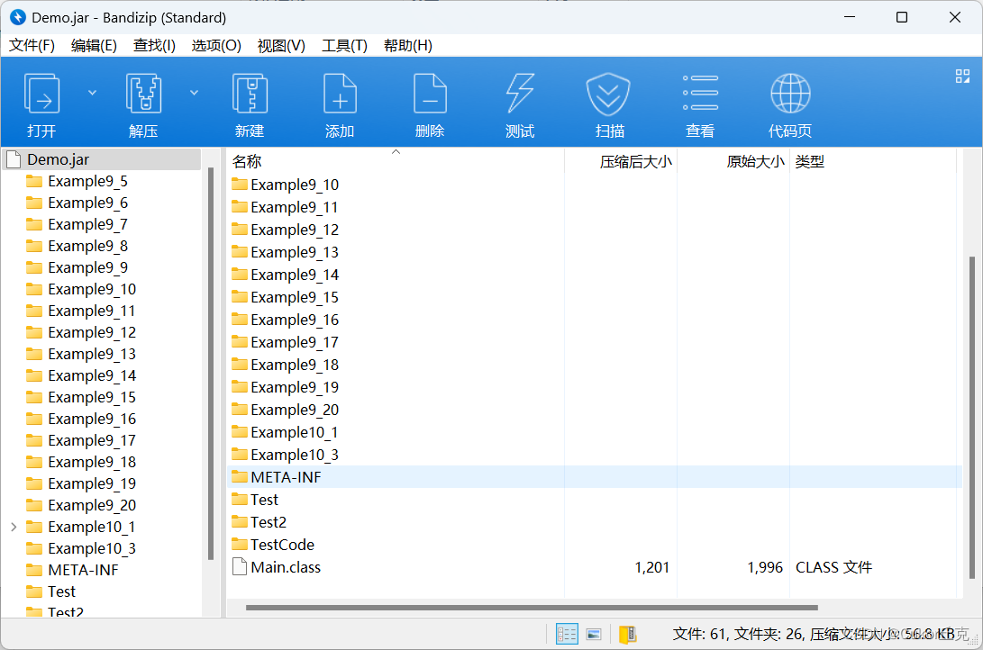Click the CLASS 文件 type cell
Screen dimensions: 983x650
tap(833, 567)
